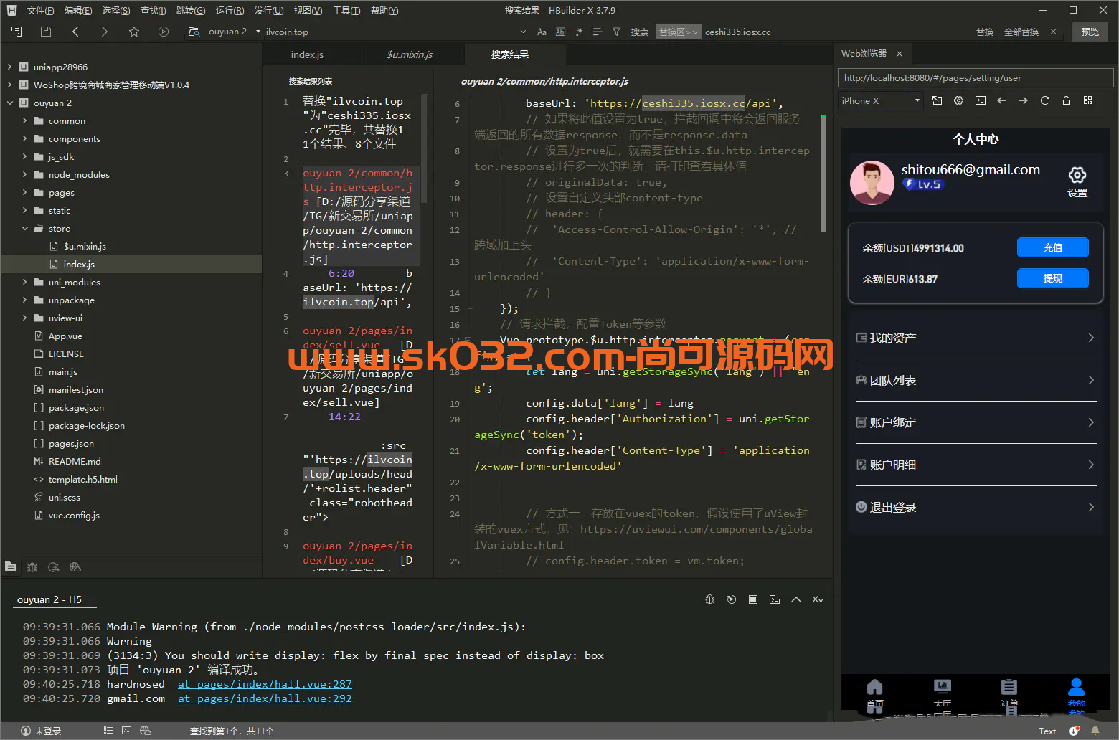
Task: Switch to the $u.mixin.js tab
Action: [410, 54]
